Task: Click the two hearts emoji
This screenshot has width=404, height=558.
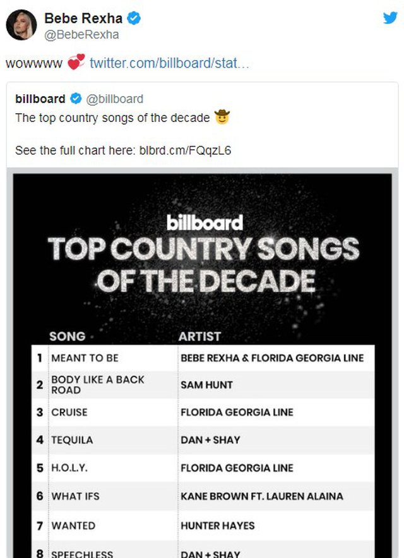Action: [76, 62]
